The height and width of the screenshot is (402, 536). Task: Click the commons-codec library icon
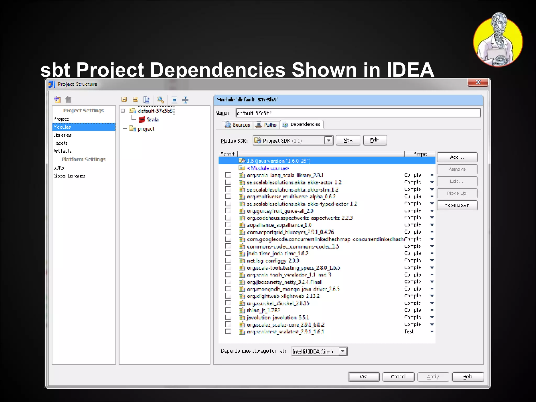coord(242,246)
